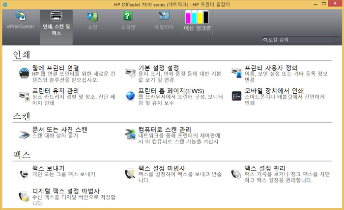The width and height of the screenshot is (344, 210).
Task: Close the HP printer window
Action: (x=335, y=3)
